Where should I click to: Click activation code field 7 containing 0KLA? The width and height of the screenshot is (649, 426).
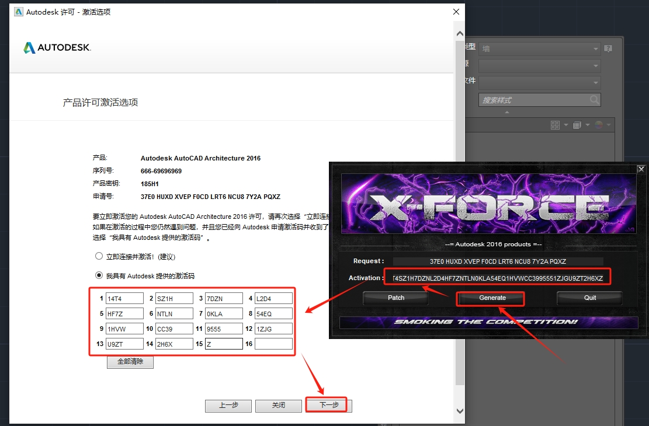pyautogui.click(x=224, y=313)
